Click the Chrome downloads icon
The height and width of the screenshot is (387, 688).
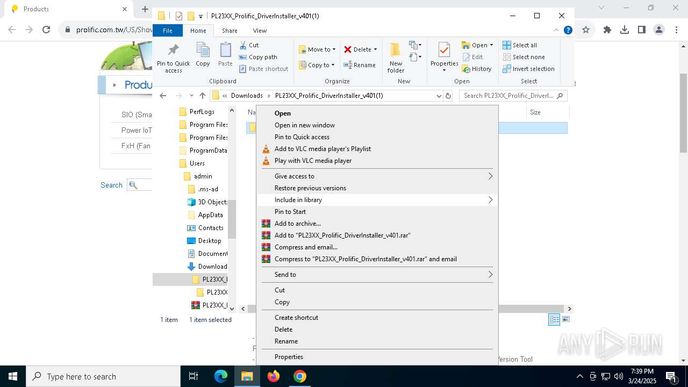point(625,30)
